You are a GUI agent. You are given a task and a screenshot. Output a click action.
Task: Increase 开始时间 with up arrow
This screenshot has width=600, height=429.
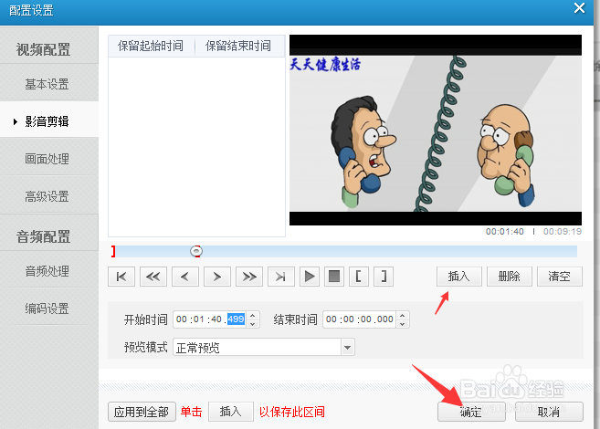tap(253, 316)
